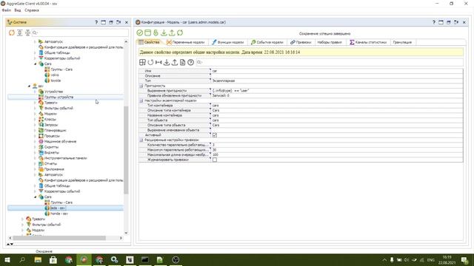Open Microsoft Store from the taskbar
The image size is (474, 266).
coord(53,259)
